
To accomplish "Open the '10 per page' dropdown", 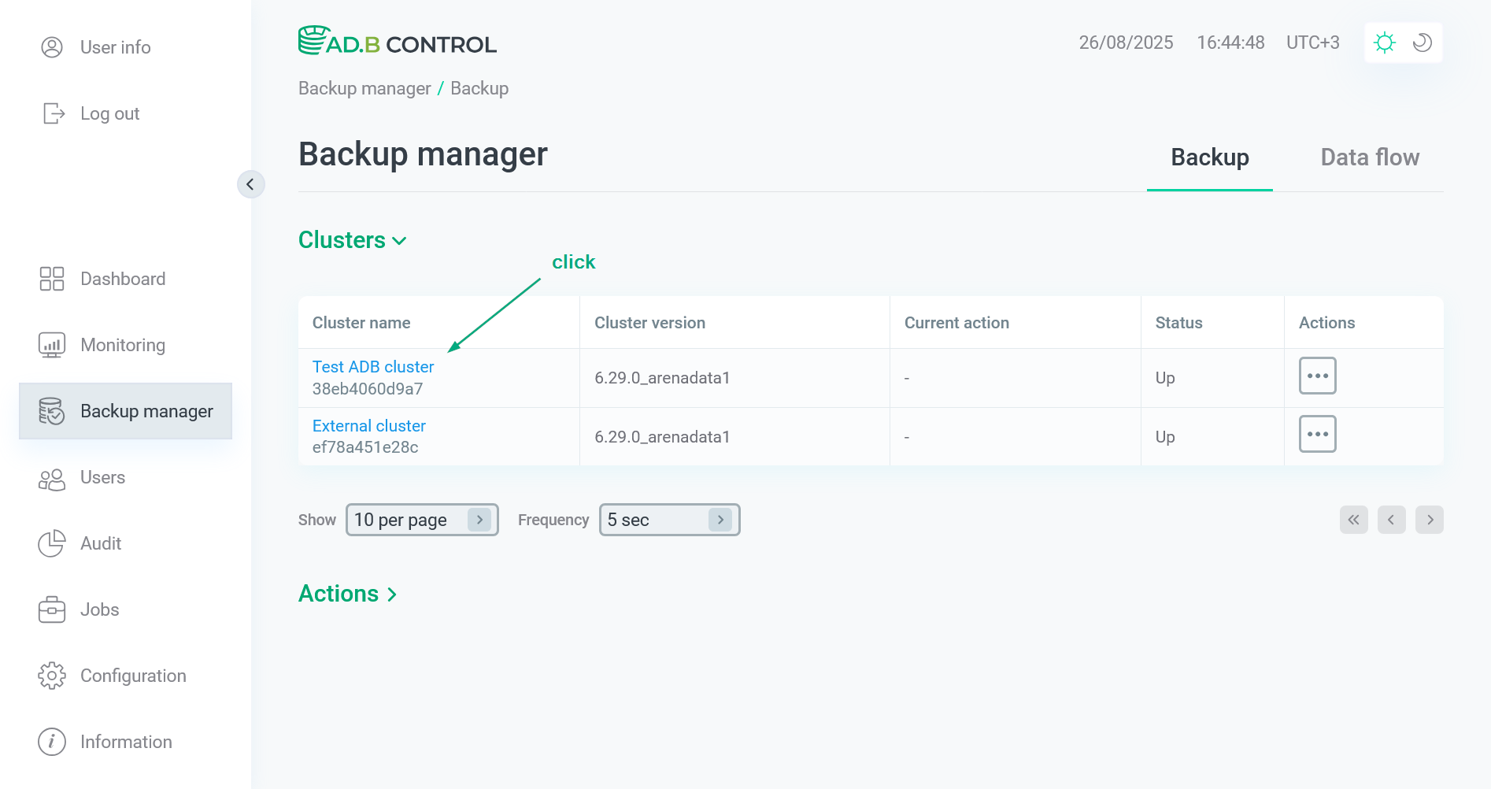I will pyautogui.click(x=422, y=519).
